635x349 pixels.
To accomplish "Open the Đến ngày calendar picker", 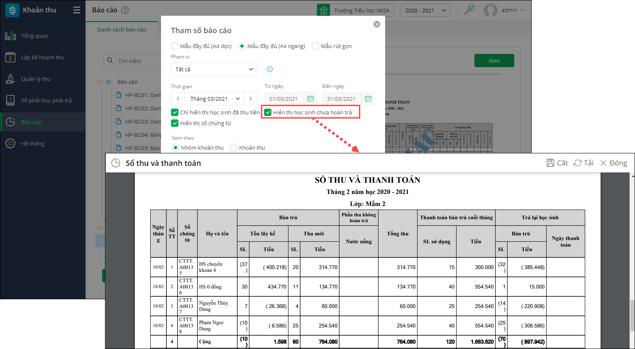I will [368, 99].
